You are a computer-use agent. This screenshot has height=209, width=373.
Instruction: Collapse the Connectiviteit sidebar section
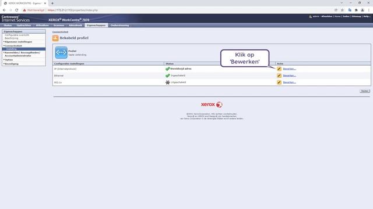tap(13, 46)
